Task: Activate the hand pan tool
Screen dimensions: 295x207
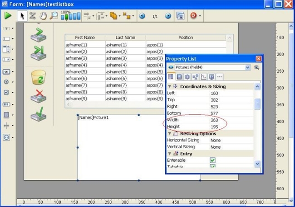Action: [x=43, y=16]
